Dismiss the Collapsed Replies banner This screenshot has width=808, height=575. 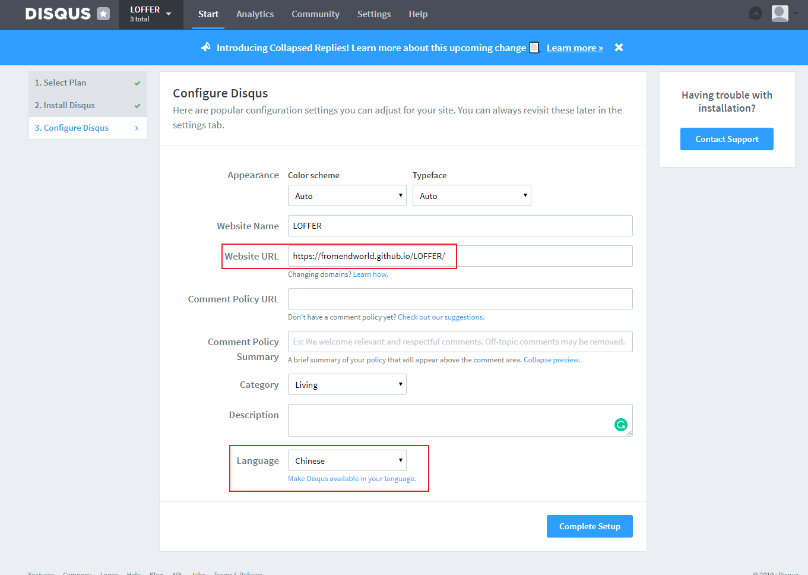[619, 48]
